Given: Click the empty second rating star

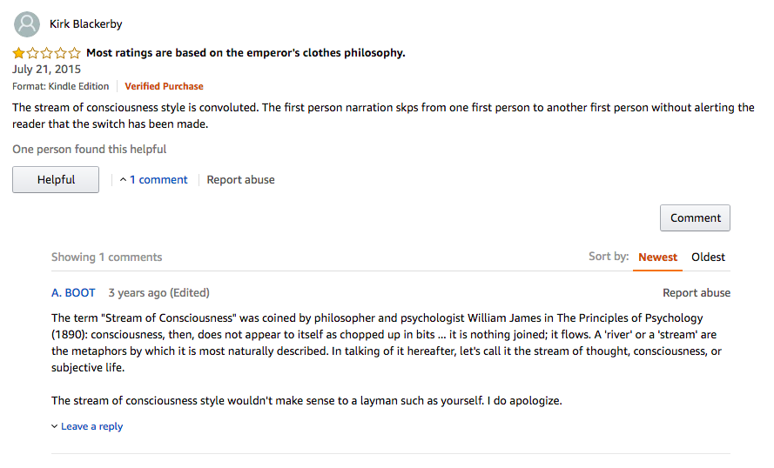Looking at the screenshot, I should [x=32, y=53].
